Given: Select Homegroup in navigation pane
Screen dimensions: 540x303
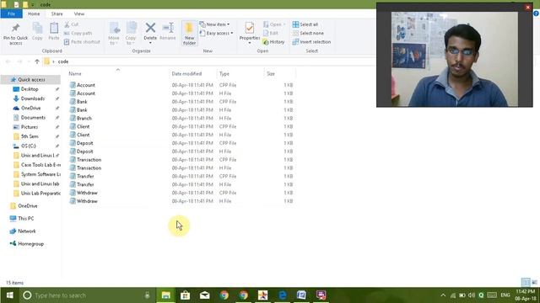Looking at the screenshot, I should point(30,244).
